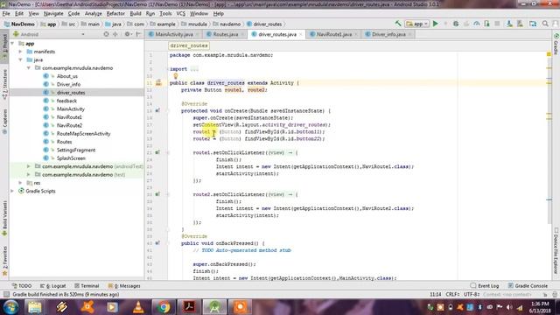This screenshot has width=560, height=315.
Task: Click scroll from source target icon
Action: (x=106, y=34)
